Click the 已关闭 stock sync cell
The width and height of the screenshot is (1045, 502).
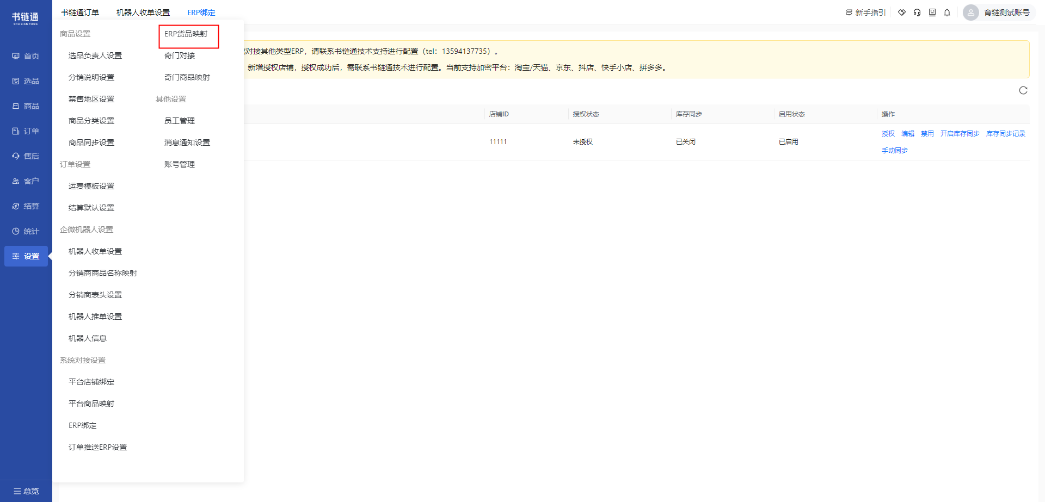pos(686,142)
